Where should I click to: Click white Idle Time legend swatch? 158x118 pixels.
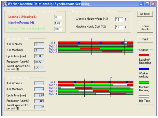click(144, 96)
